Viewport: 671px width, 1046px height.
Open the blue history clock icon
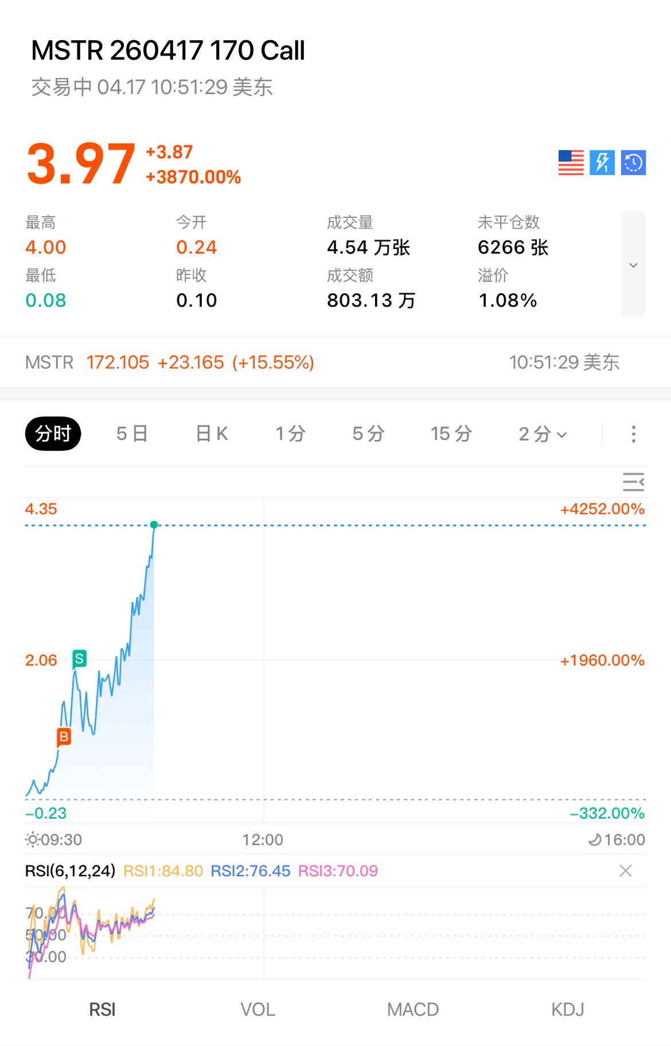633,162
